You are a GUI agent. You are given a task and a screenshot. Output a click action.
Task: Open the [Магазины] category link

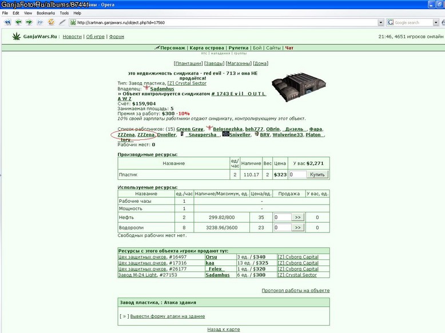pos(239,63)
